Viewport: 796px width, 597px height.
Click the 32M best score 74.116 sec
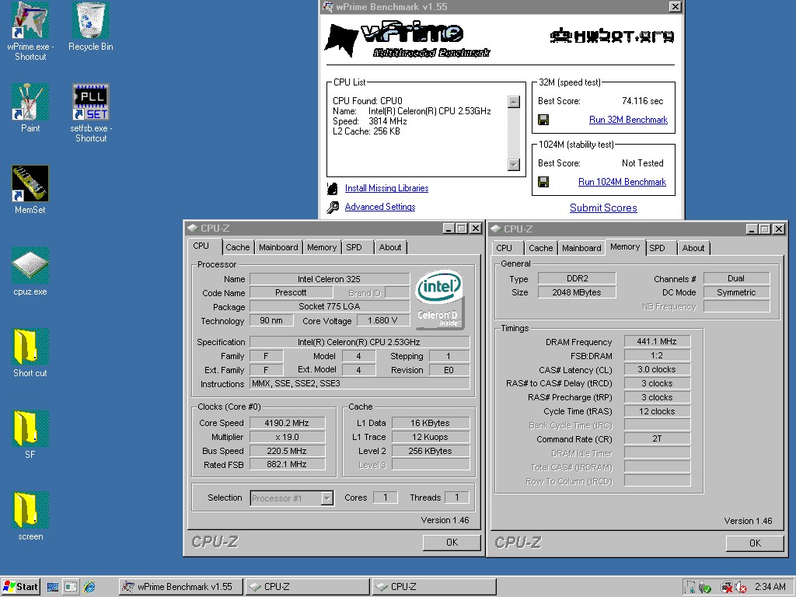click(643, 101)
